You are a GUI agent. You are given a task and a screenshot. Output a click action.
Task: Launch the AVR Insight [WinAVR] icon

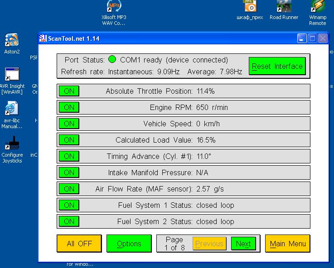[x=12, y=75]
